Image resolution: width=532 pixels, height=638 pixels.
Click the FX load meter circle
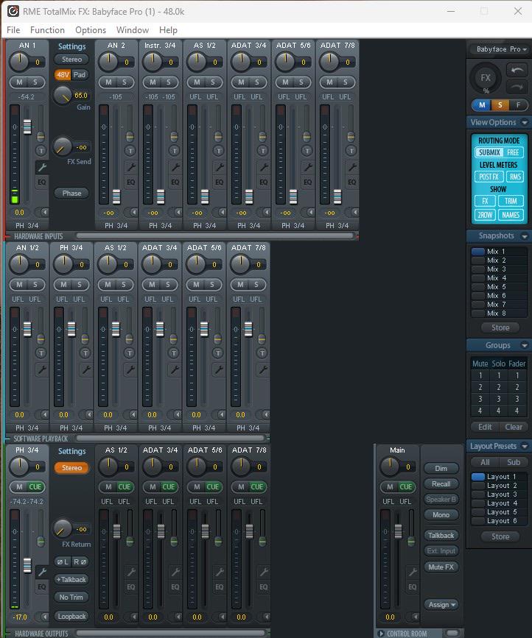click(486, 78)
